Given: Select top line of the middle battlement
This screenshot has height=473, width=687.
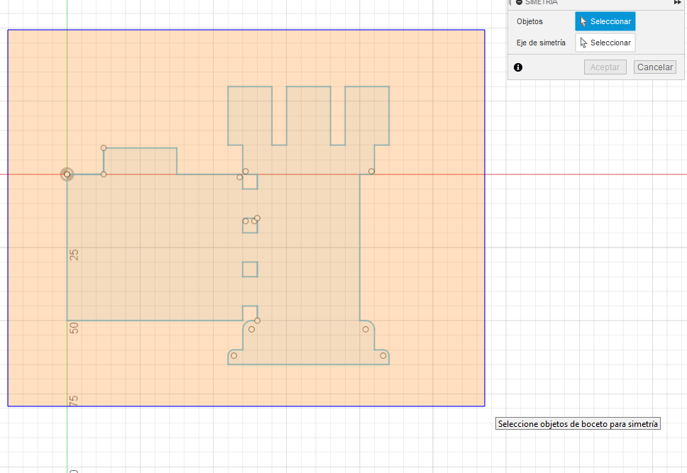Looking at the screenshot, I should tap(309, 87).
